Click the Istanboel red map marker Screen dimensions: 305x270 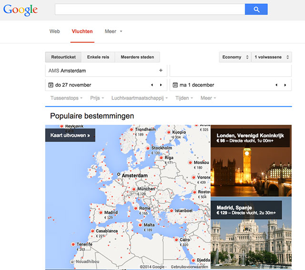tap(172, 210)
